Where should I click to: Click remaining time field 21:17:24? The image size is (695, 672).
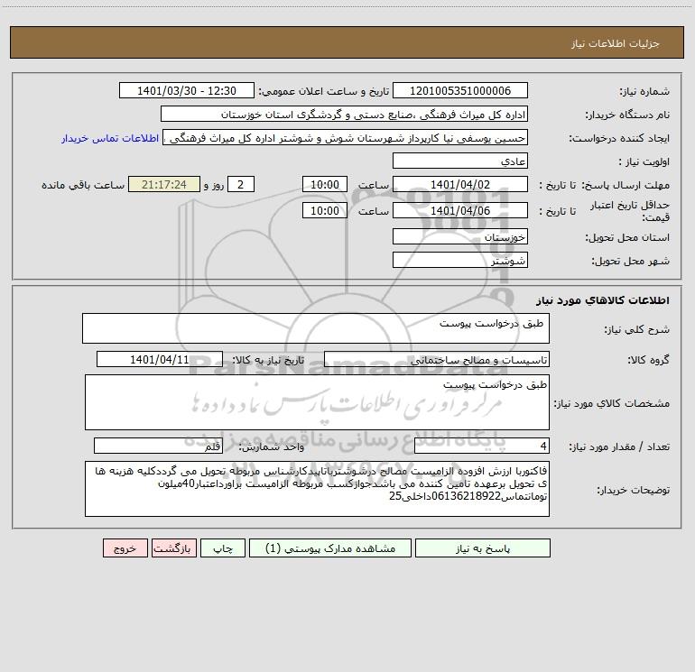(x=164, y=185)
